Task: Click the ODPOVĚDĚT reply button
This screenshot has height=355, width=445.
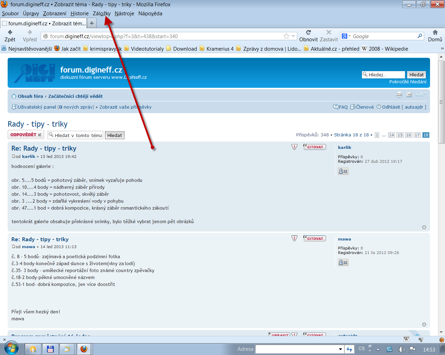Action: coord(26,135)
